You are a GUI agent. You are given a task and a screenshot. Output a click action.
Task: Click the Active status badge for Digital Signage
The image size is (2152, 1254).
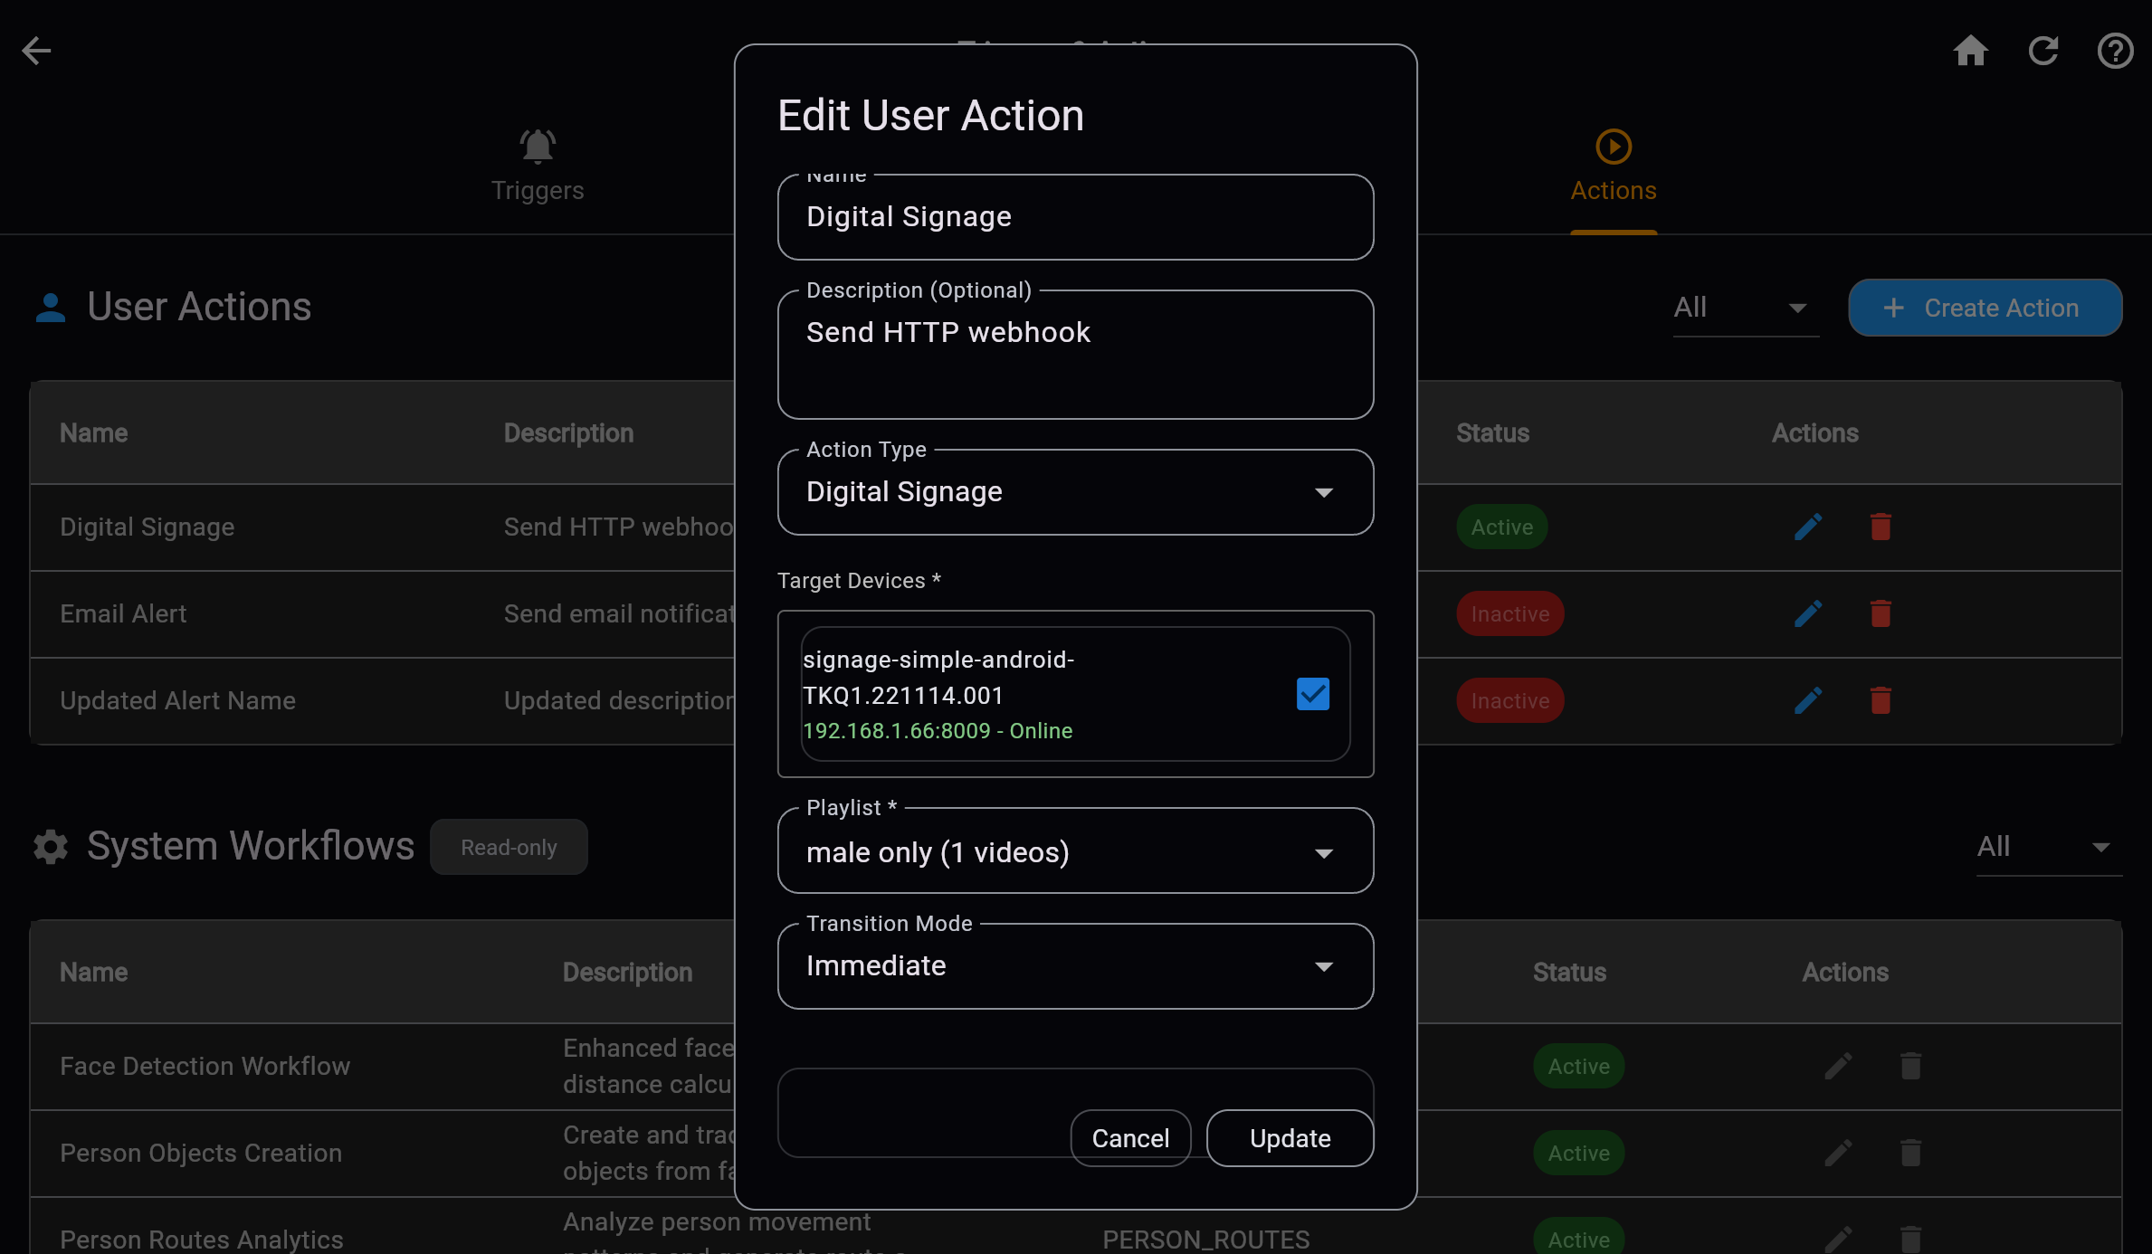tap(1501, 527)
